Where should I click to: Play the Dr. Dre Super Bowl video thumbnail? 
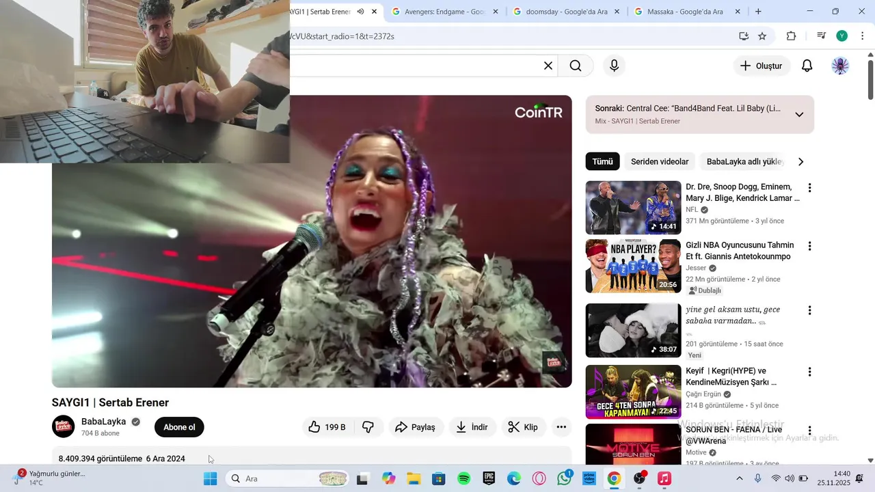tap(633, 208)
